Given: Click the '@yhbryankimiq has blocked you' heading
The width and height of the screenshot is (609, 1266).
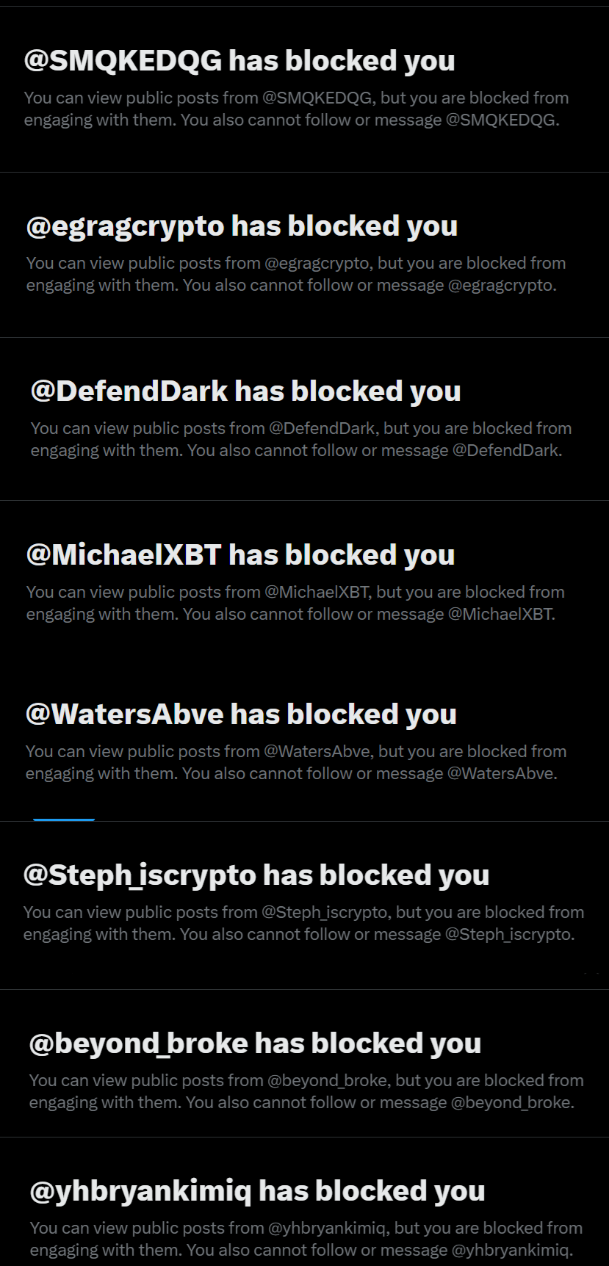Looking at the screenshot, I should pyautogui.click(x=257, y=1191).
